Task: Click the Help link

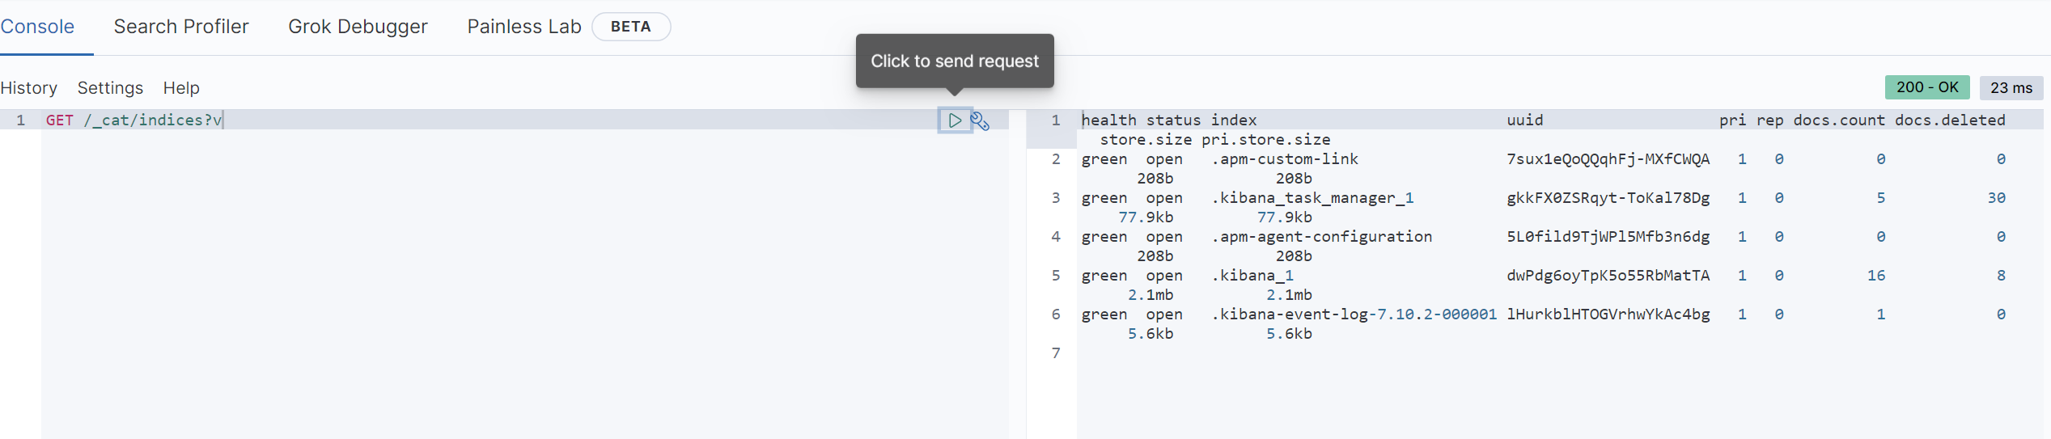Action: pos(181,87)
